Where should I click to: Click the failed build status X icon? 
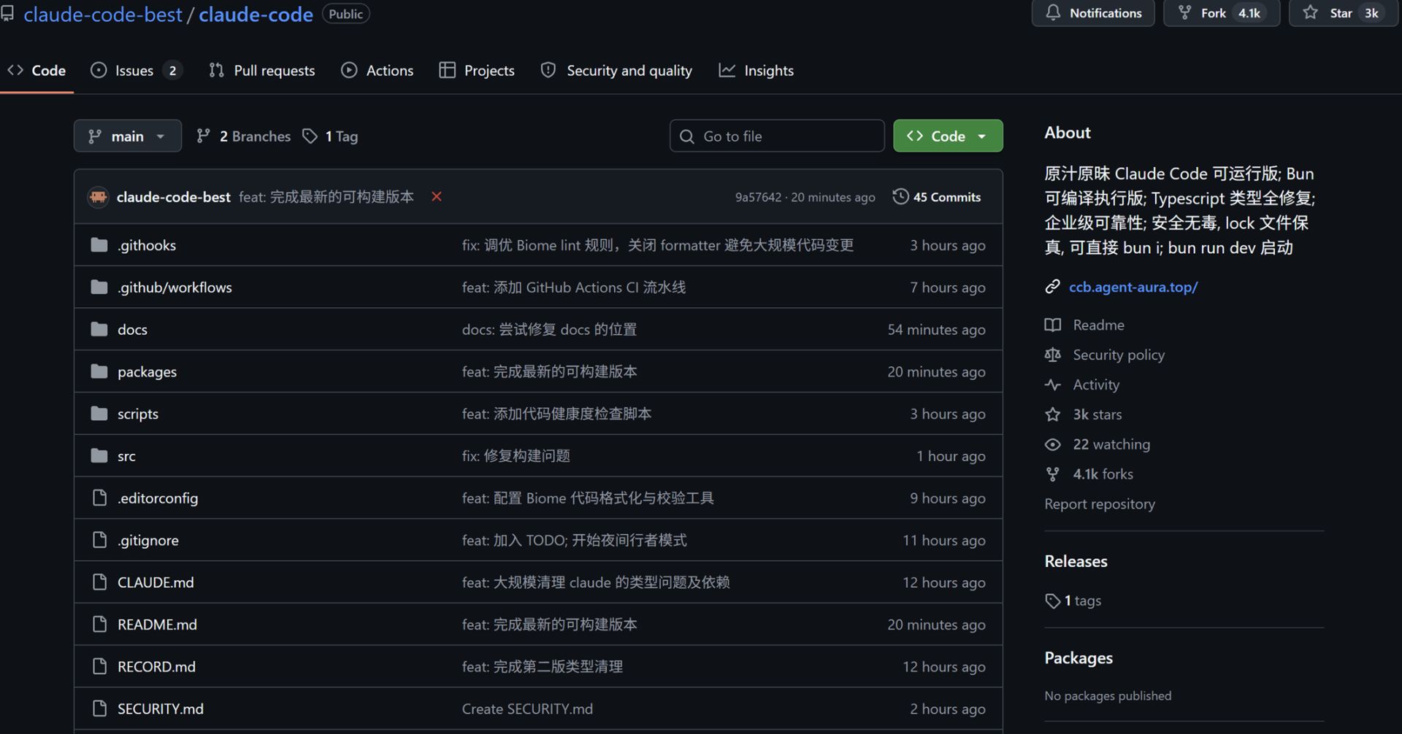point(437,196)
